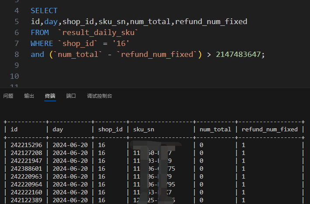310x204 pixels.
Task: Click line number 9 on the empty line
Action: pyautogui.click(x=17, y=65)
